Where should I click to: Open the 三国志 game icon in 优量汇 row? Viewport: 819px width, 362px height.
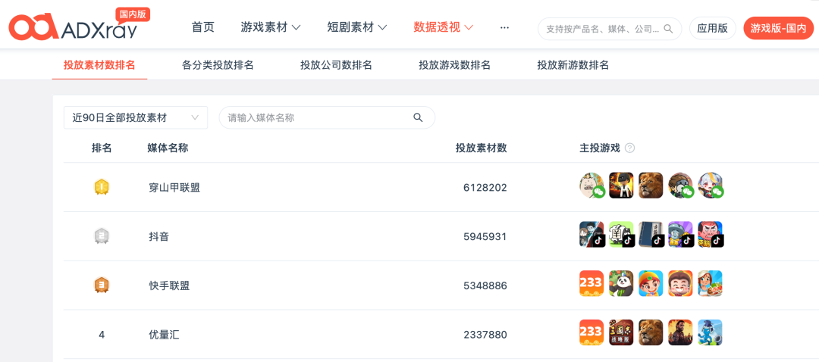pos(621,332)
